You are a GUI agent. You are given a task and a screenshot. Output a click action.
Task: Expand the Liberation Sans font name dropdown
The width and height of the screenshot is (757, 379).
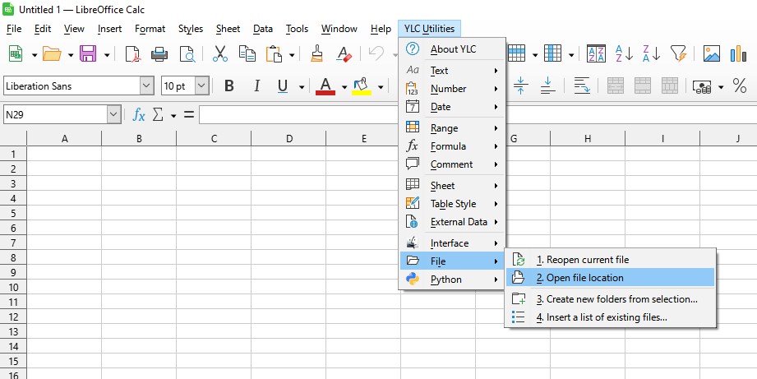point(146,86)
